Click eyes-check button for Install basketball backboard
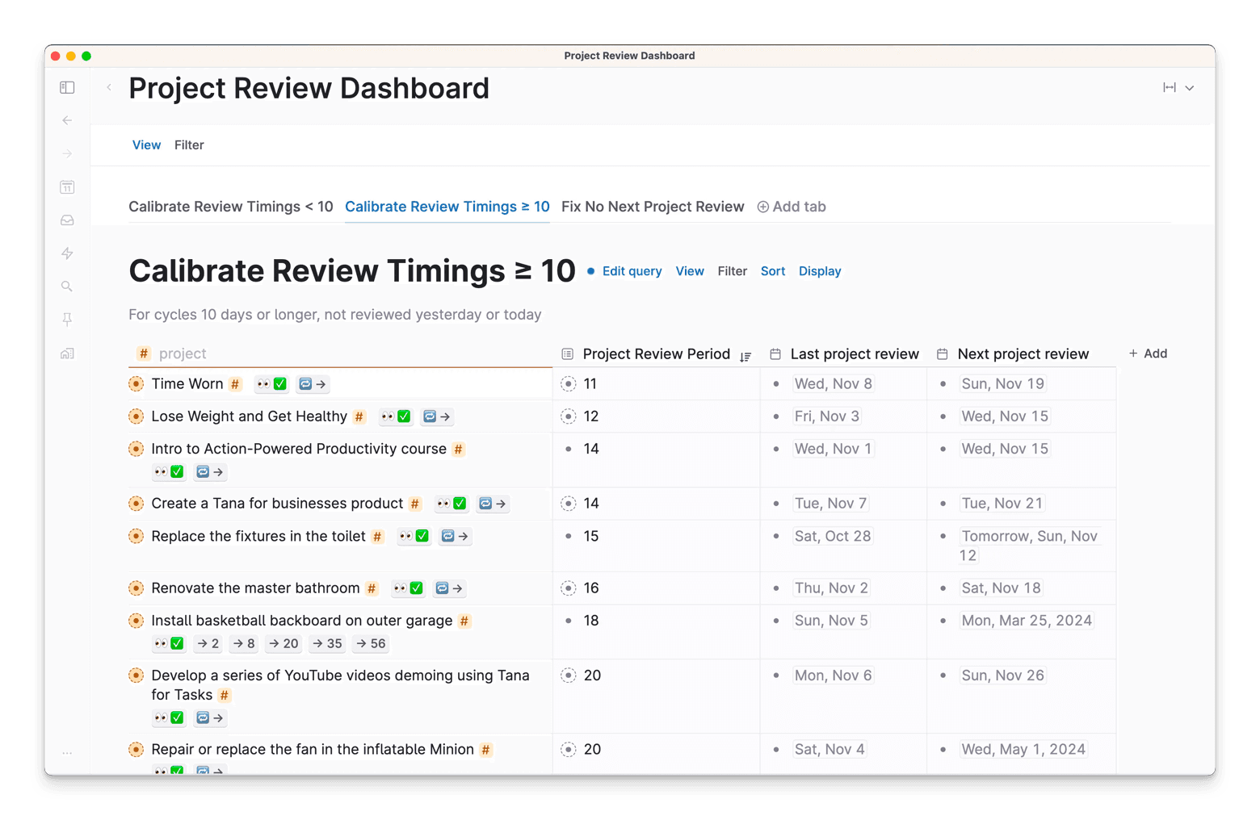The image size is (1260, 820). click(169, 643)
